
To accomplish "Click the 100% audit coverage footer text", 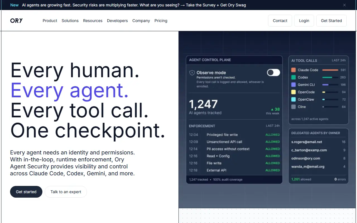I will click(228, 180).
